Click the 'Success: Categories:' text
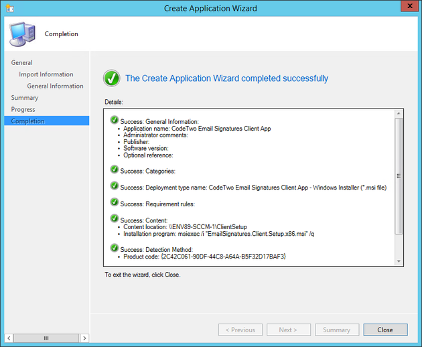The height and width of the screenshot is (347, 422). [148, 171]
